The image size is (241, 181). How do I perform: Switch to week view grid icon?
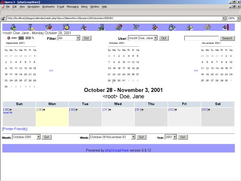tap(21, 38)
